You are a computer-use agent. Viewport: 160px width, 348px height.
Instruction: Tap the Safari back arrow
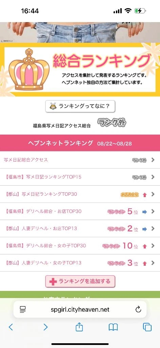[11, 327]
